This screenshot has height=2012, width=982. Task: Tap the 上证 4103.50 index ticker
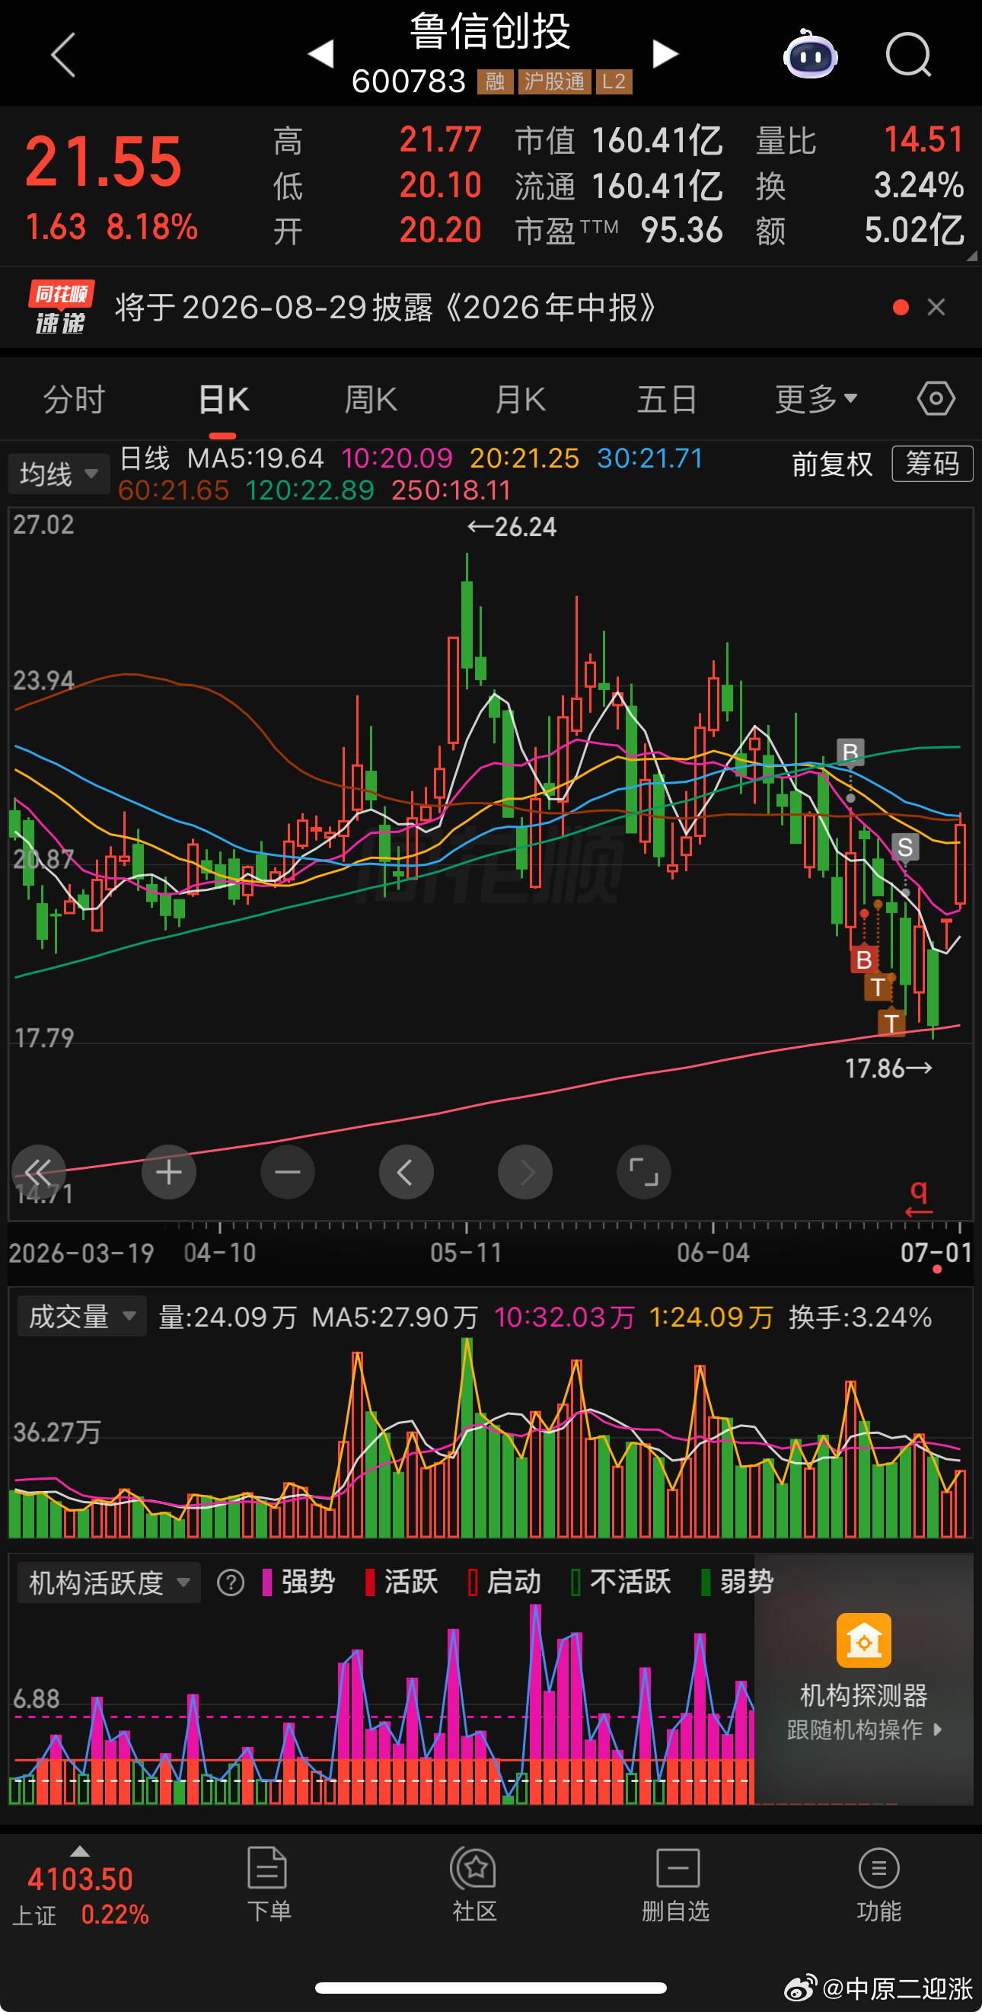pyautogui.click(x=81, y=1896)
